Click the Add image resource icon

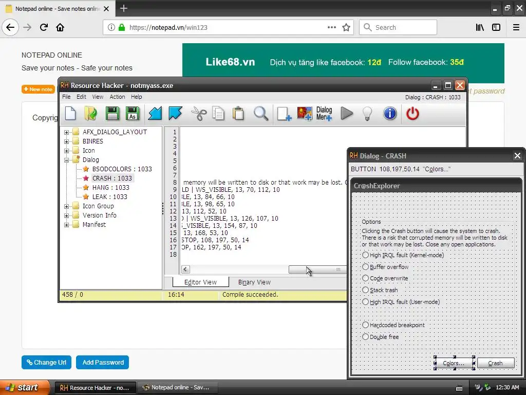[x=305, y=114]
